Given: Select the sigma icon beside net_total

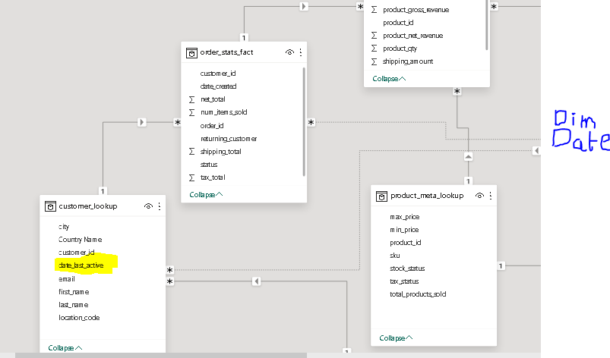Looking at the screenshot, I should click(x=191, y=100).
